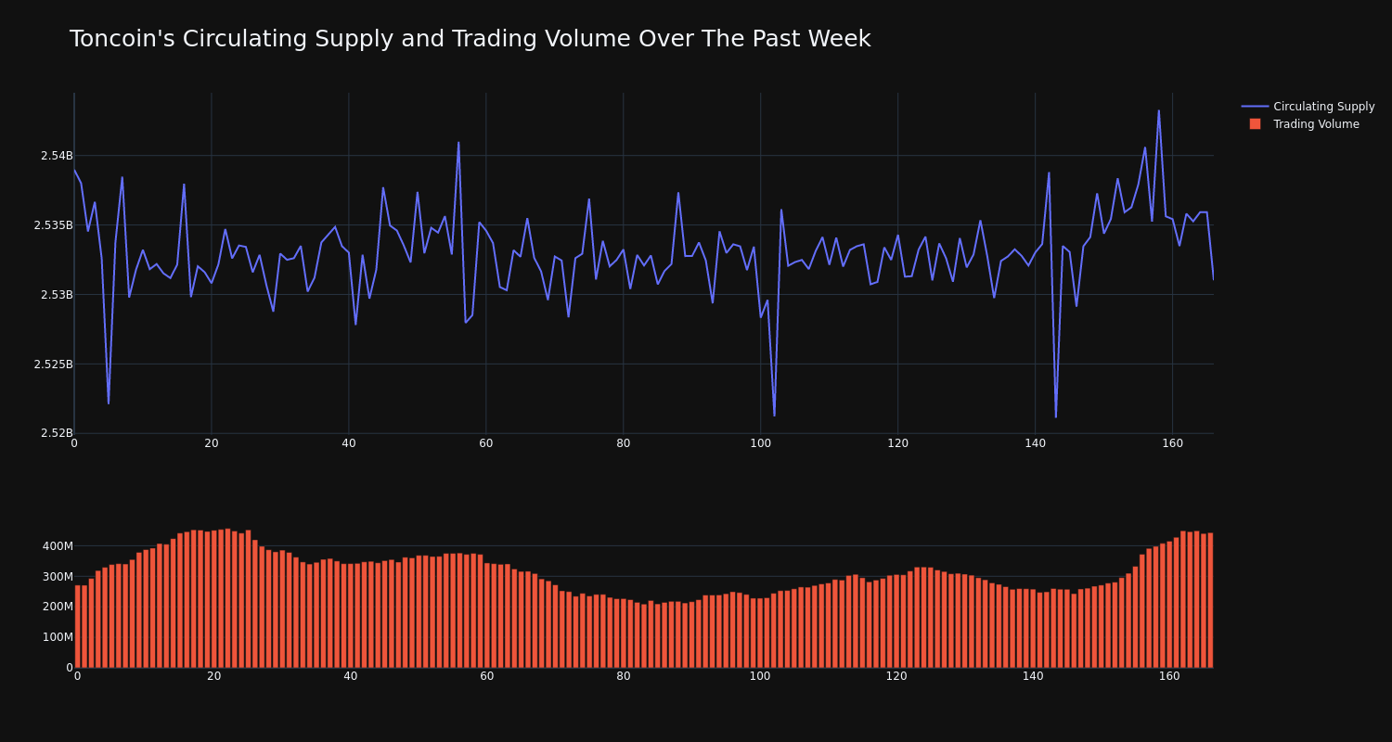Click the supply line dip near 143
Screen dimensions: 1392x742
(x=1056, y=416)
